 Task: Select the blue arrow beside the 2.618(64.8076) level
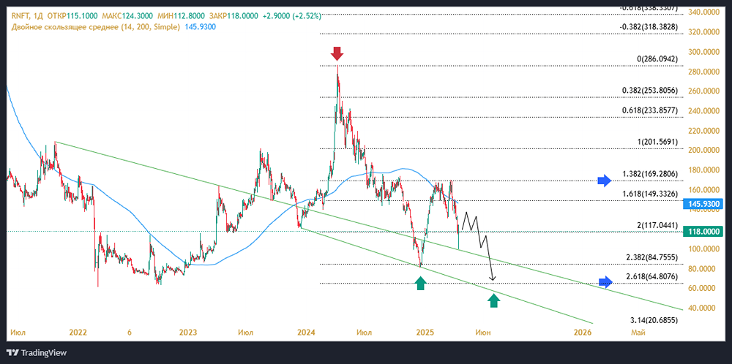click(x=605, y=281)
